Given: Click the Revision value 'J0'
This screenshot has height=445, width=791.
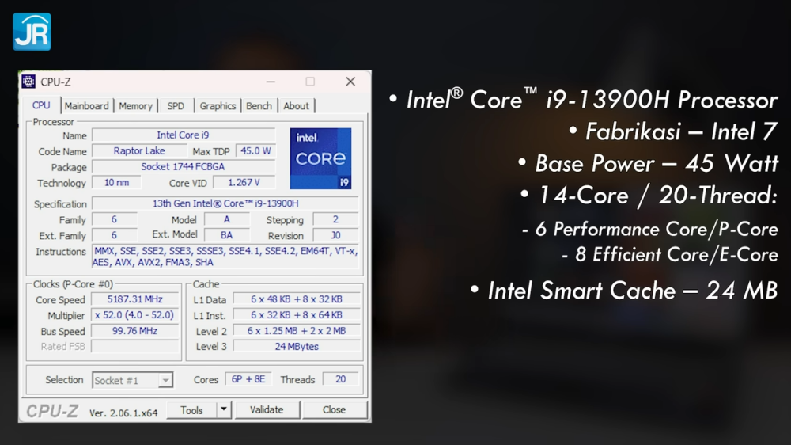Looking at the screenshot, I should click(x=335, y=235).
